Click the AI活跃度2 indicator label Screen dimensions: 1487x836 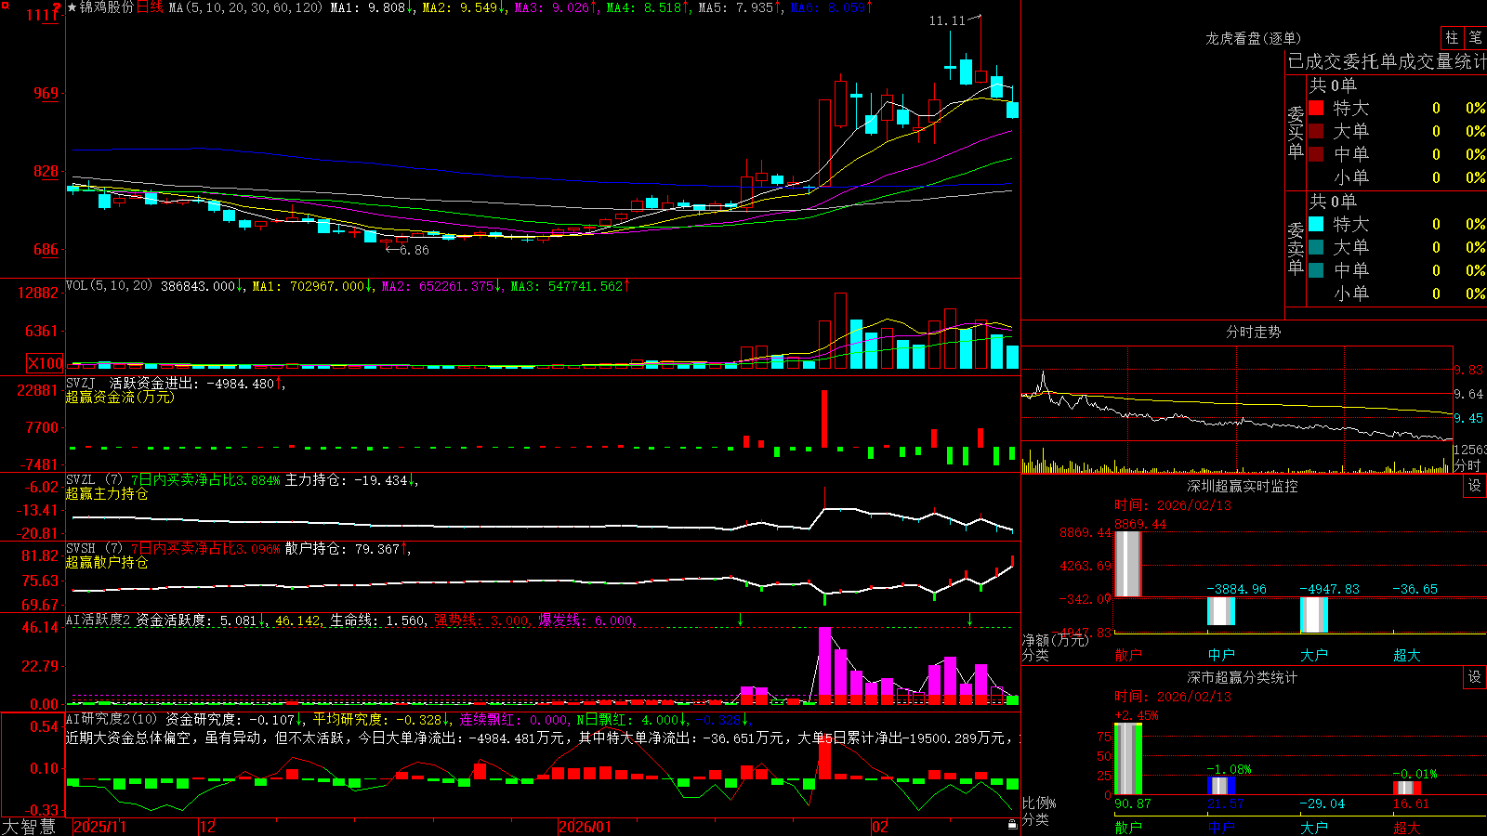click(99, 620)
